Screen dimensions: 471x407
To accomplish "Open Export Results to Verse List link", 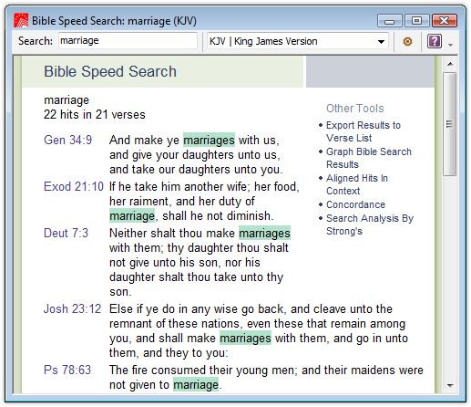I will (363, 131).
